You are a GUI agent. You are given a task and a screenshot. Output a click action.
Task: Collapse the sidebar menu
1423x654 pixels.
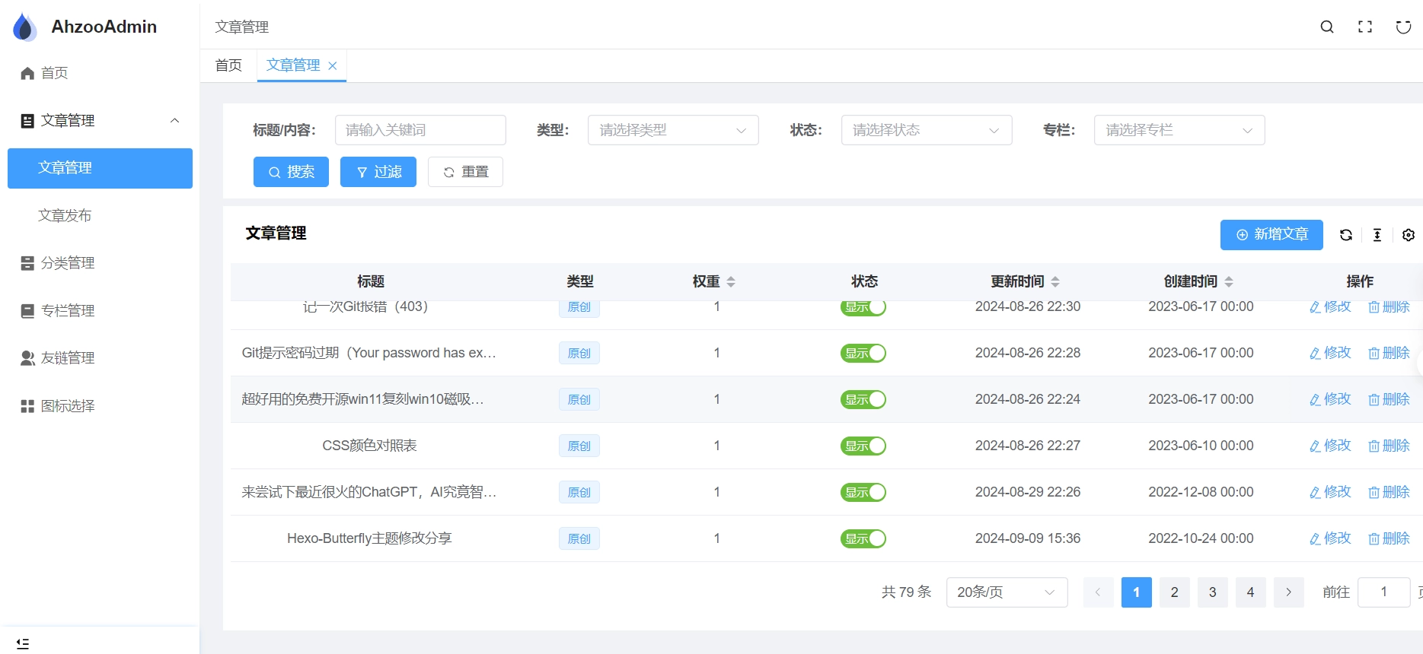click(23, 643)
